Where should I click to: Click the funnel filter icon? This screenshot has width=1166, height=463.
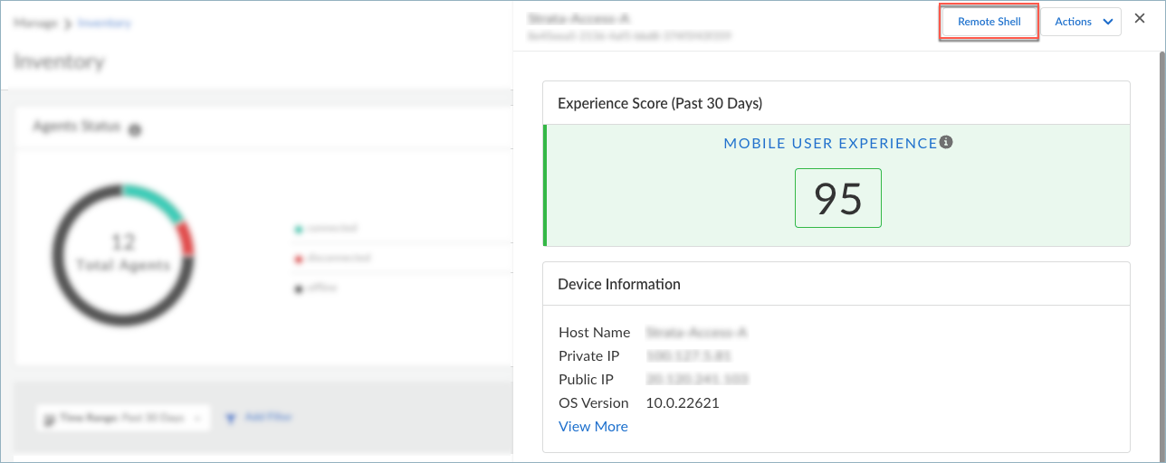coord(231,418)
